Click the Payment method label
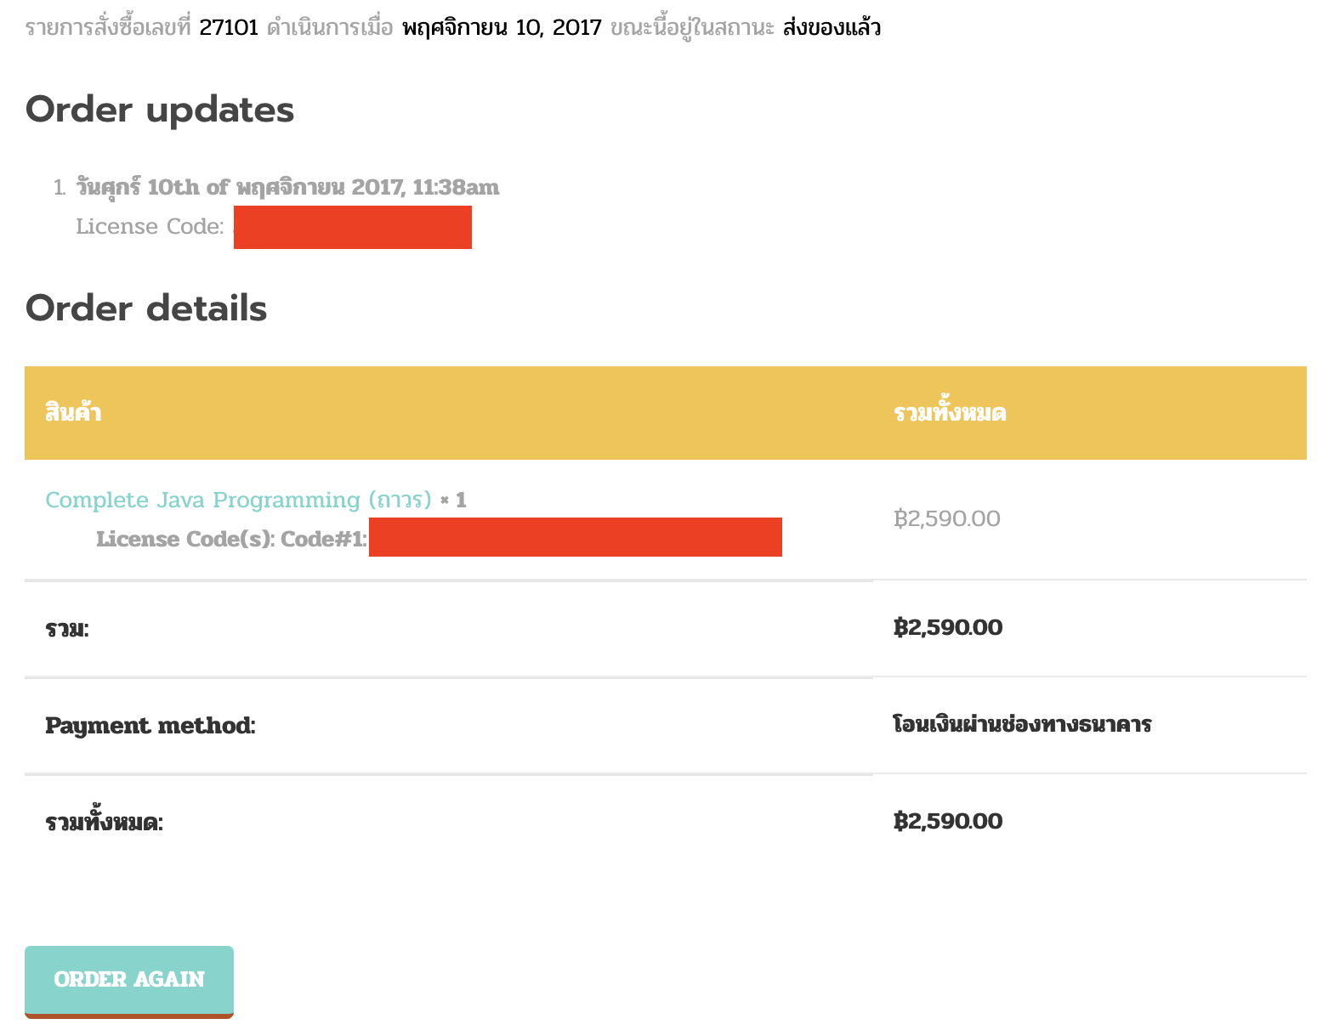The height and width of the screenshot is (1030, 1317). click(x=150, y=726)
